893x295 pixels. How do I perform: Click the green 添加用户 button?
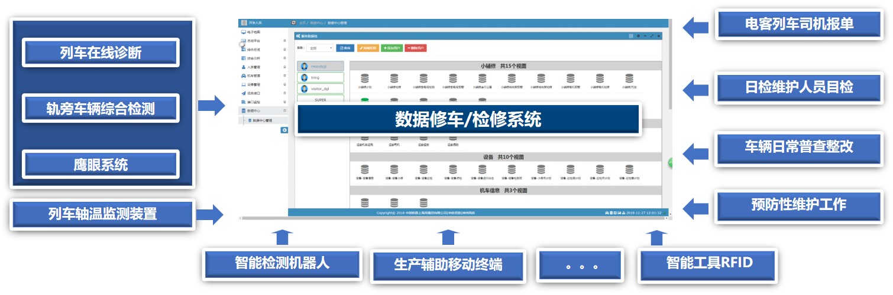(392, 48)
